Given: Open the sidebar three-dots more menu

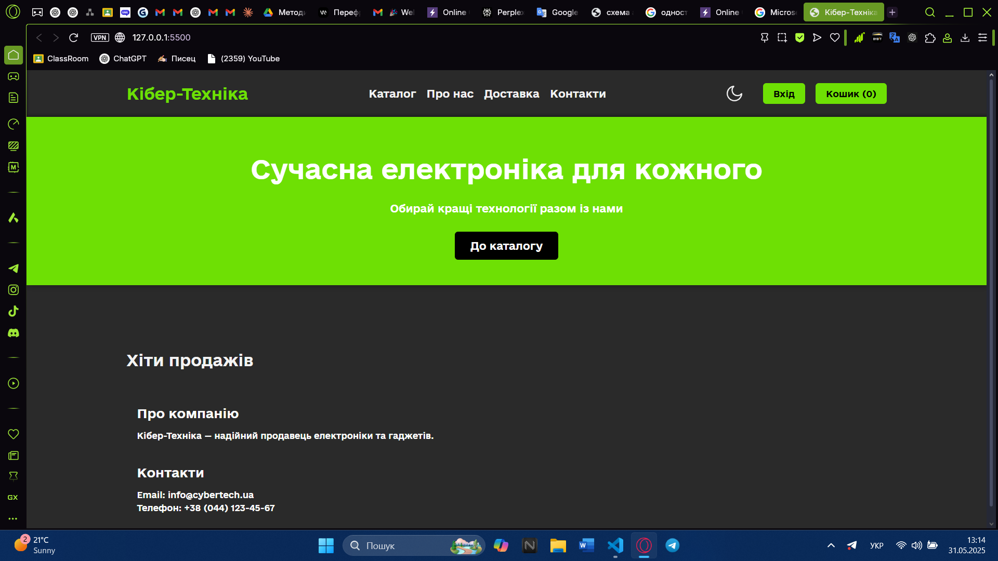Looking at the screenshot, I should [13, 518].
